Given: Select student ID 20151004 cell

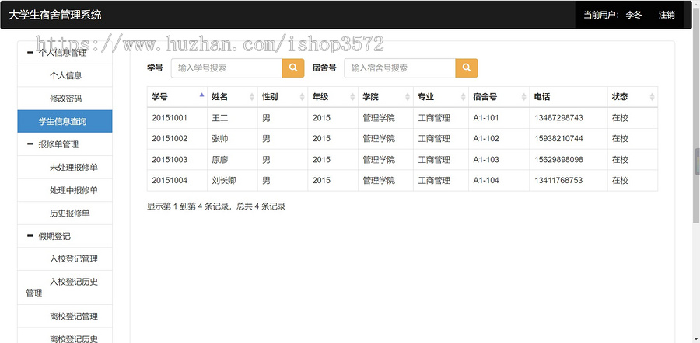Looking at the screenshot, I should pos(177,180).
